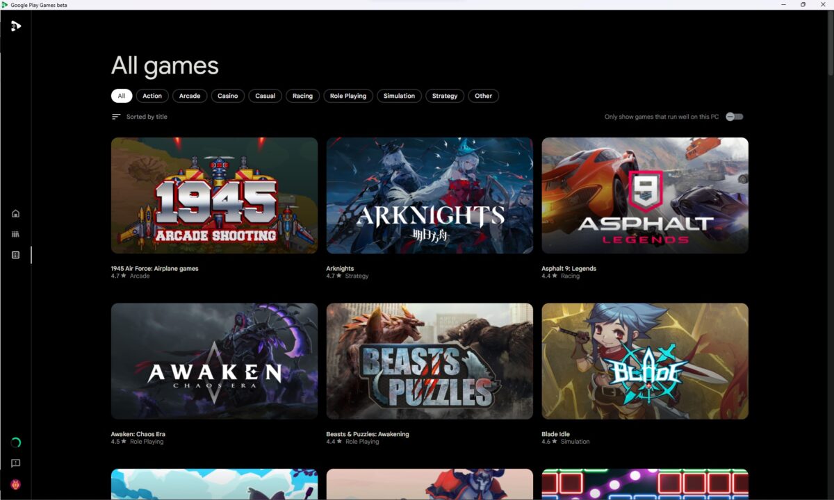Screen dimensions: 834x500
Task: Filter games by Role Playing
Action: (348, 96)
